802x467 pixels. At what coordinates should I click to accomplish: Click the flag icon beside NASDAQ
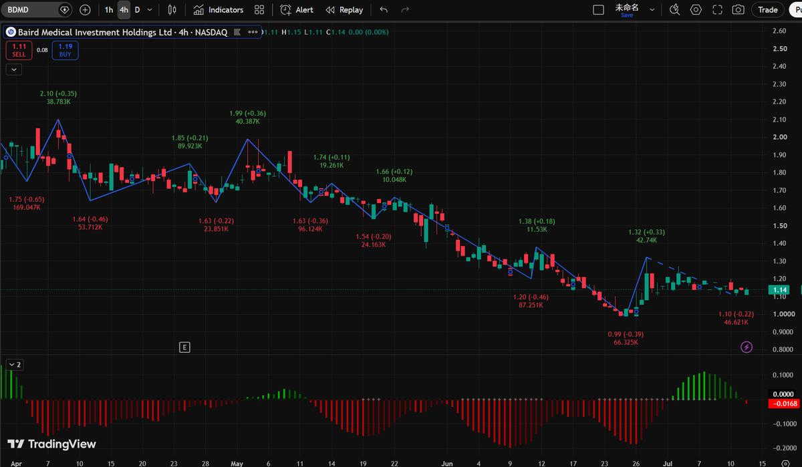tap(237, 32)
